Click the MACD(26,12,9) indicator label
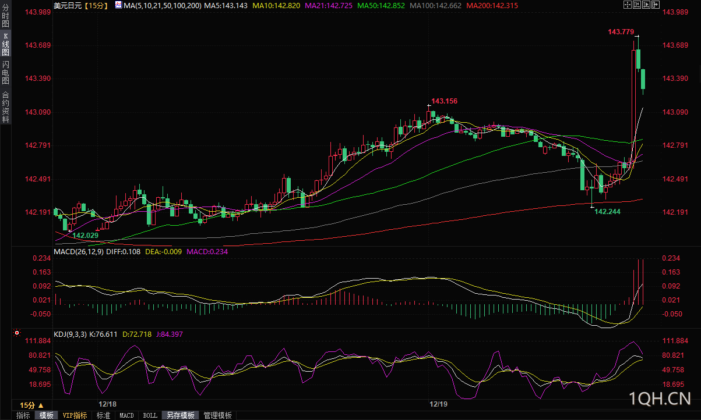The width and height of the screenshot is (701, 420). point(79,252)
